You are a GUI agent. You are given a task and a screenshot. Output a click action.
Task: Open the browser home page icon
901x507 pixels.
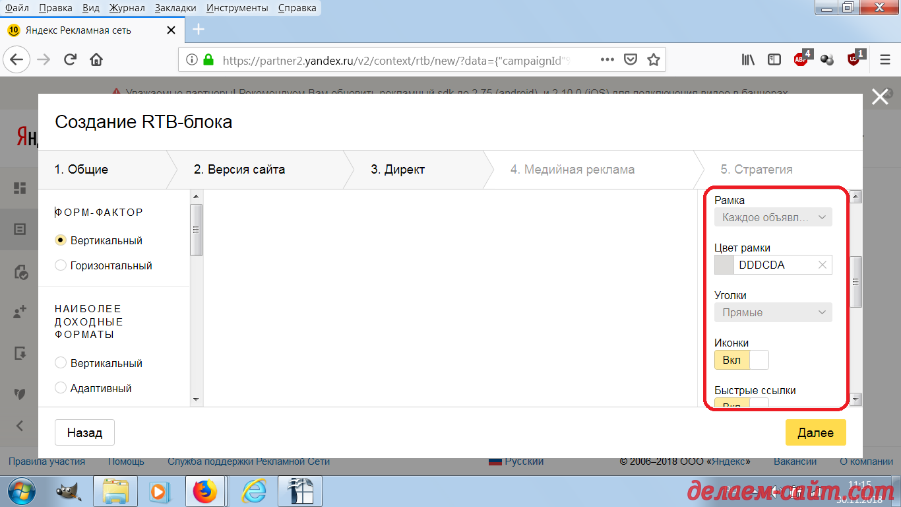tap(96, 59)
